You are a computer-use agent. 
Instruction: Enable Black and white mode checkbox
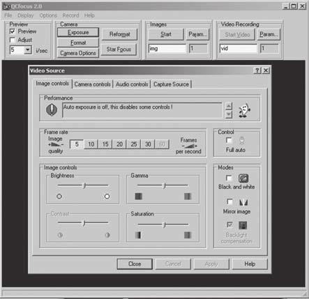click(229, 178)
